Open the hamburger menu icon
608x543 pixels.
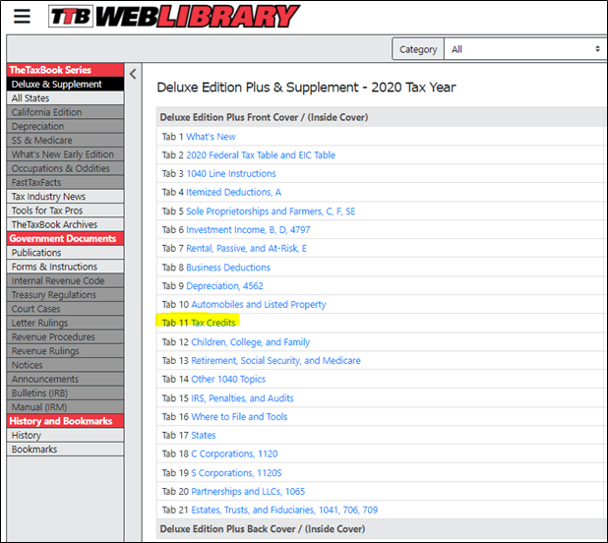pyautogui.click(x=22, y=16)
